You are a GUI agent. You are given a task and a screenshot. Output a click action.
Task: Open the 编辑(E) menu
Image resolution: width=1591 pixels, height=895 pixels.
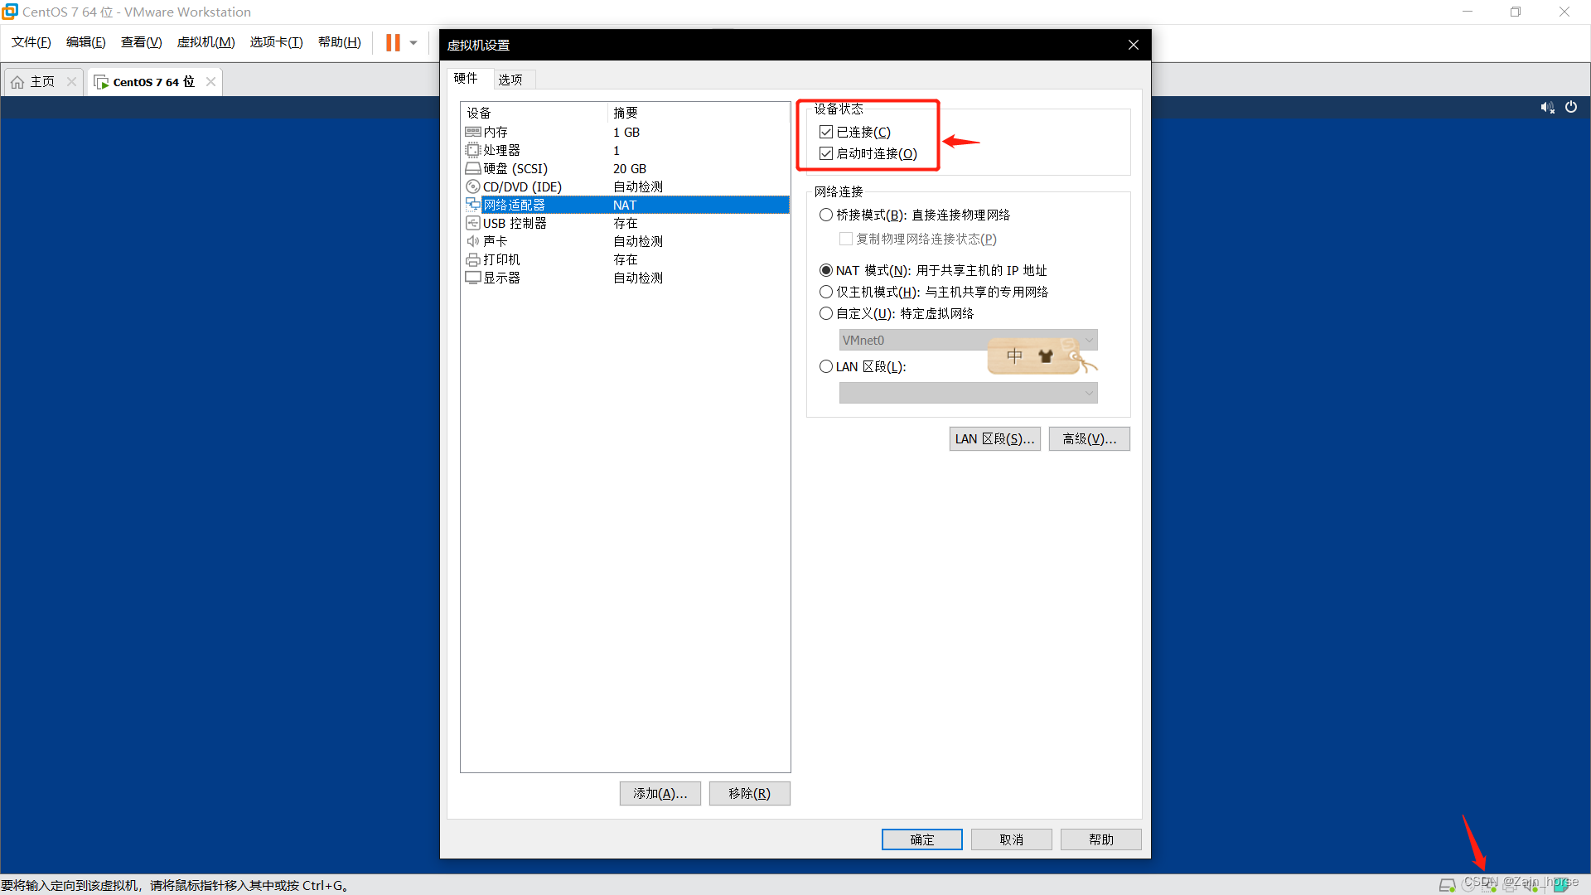click(x=85, y=42)
